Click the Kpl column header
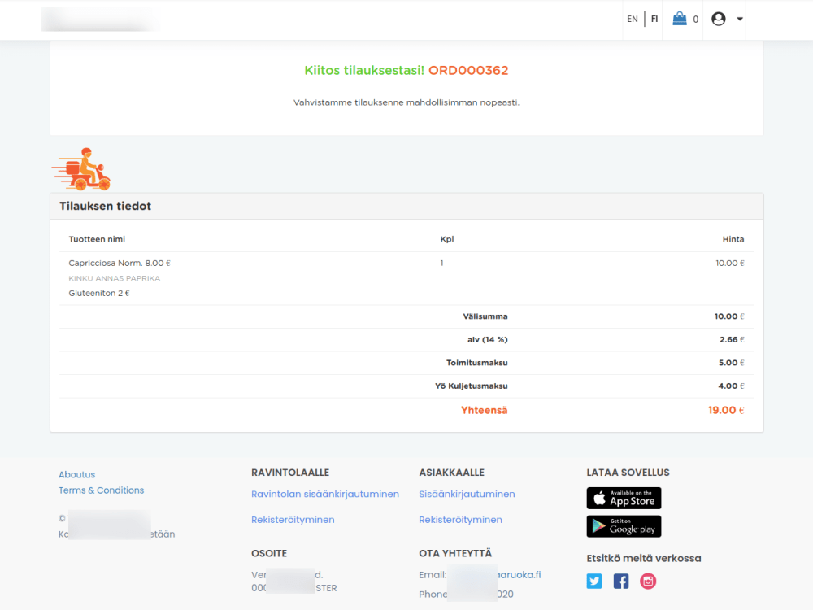Viewport: 813px width, 610px height. 447,239
